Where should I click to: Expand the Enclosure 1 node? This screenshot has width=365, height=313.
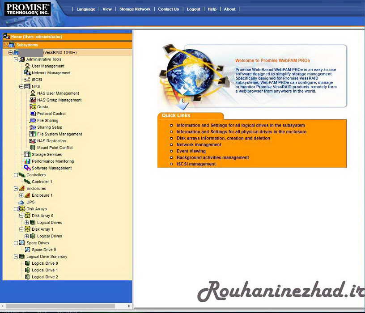coord(21,195)
